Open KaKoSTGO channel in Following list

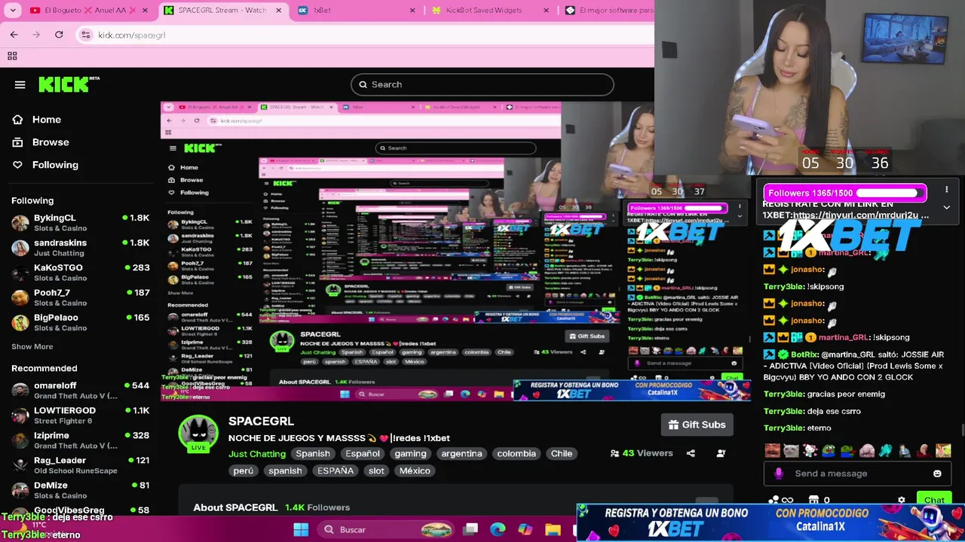click(x=80, y=273)
